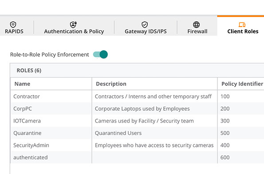Screen dimensions: 264x174
Task: Select the CorpPC role row
Action: (137, 108)
